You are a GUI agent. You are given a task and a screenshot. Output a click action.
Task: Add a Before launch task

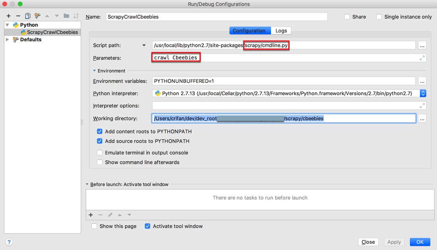(x=91, y=215)
